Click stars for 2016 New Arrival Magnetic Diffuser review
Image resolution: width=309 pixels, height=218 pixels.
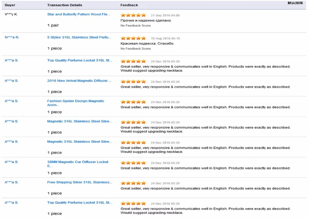[x=133, y=82]
